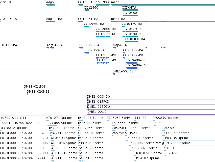Select the Adgf-E gene glyph
Image resolution: width=215 pixels, height=162 pixels.
click(x=50, y=5)
